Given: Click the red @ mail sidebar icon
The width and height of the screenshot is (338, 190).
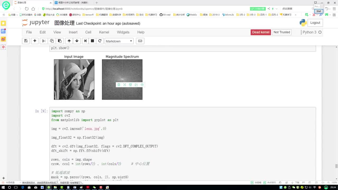Looking at the screenshot, I should tap(3, 47).
